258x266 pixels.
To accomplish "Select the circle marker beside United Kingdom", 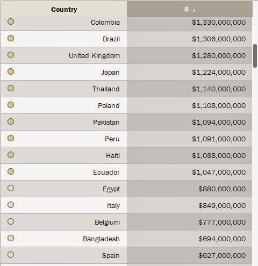I will click(11, 55).
